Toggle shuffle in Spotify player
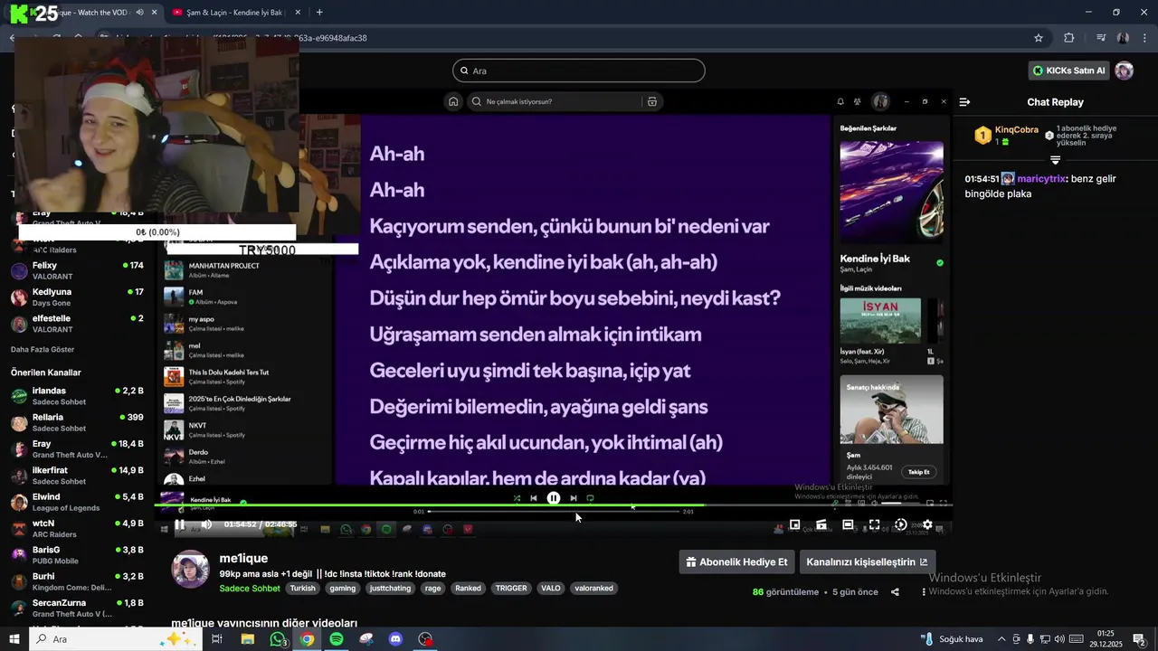 [517, 498]
